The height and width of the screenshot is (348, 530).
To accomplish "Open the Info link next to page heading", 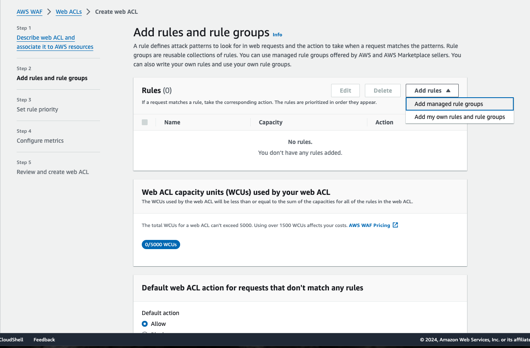I will coord(277,35).
